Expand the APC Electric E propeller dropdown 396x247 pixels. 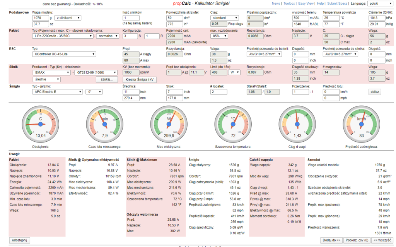pyautogui.click(x=57, y=92)
